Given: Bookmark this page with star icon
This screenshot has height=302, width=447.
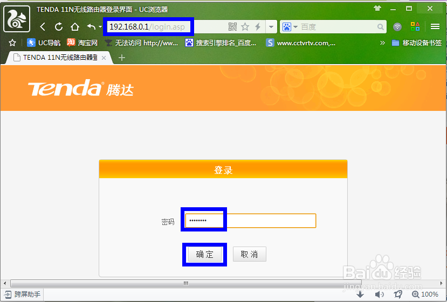Looking at the screenshot, I should (245, 27).
